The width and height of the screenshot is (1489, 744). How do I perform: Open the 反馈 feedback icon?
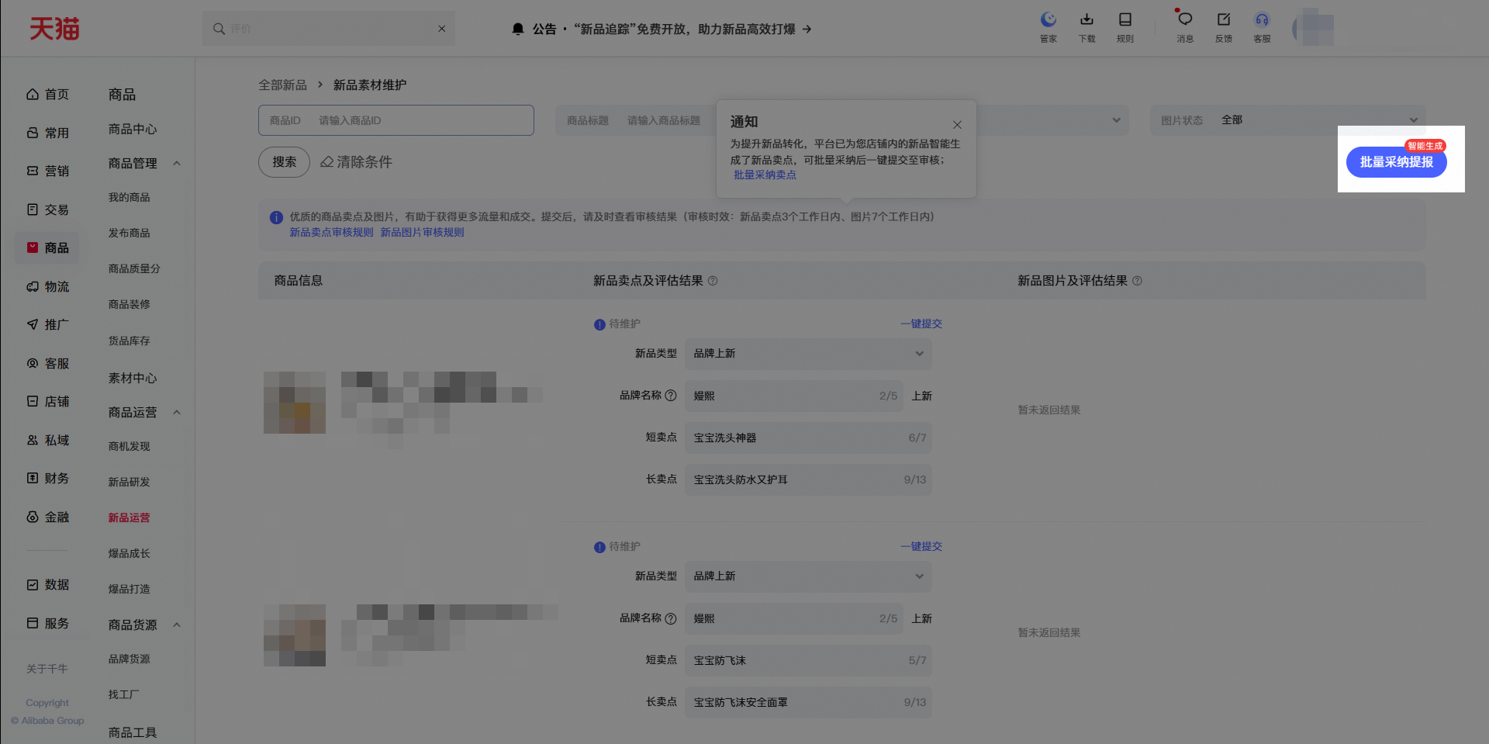tap(1224, 27)
